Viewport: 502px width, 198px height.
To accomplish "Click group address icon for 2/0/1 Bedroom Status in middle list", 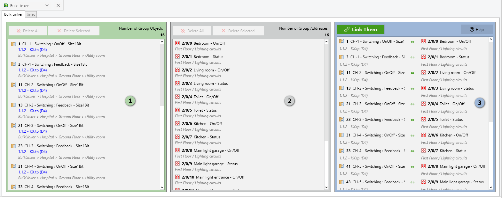I will click(x=177, y=56).
